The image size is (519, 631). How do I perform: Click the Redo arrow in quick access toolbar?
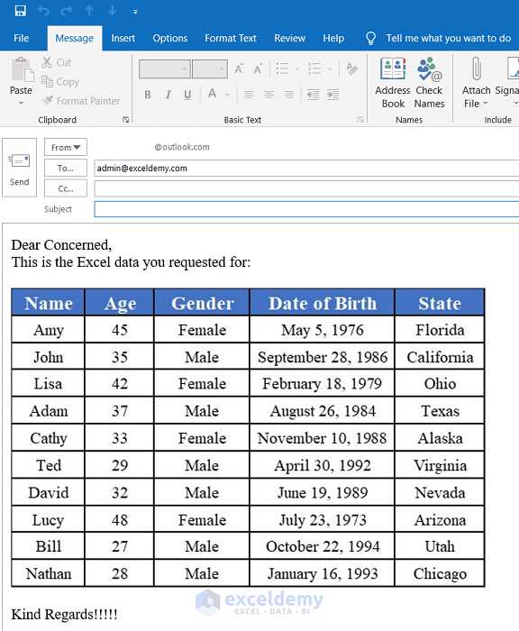point(66,11)
